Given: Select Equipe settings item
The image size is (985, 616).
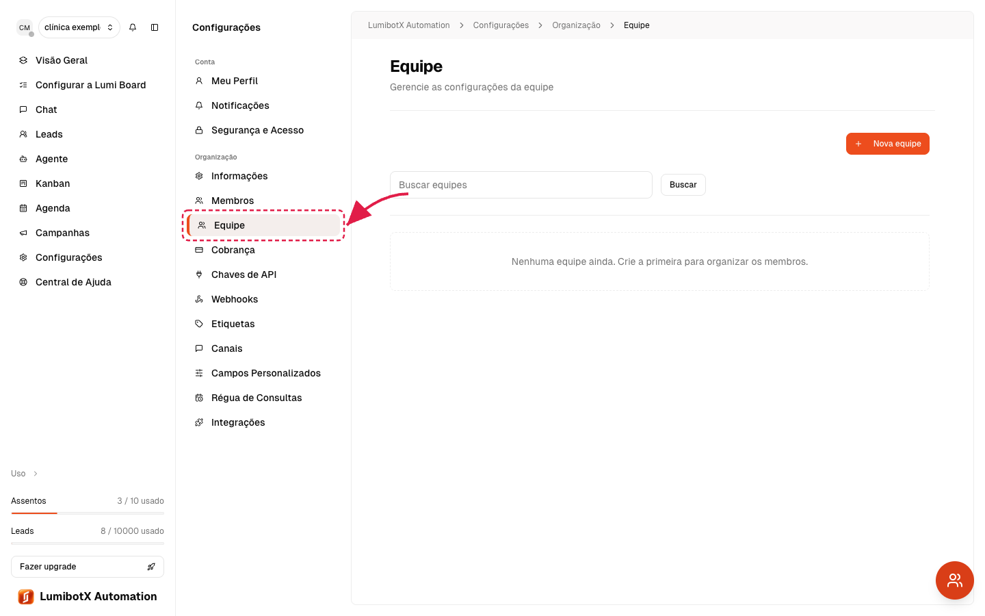Looking at the screenshot, I should [x=263, y=225].
